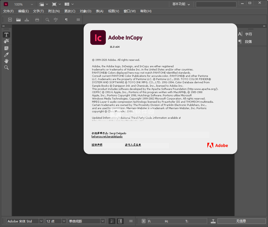Image resolution: width=268 pixels, height=227 pixels.
Task: Click the Adobe logo in about dialog
Action: 217,145
